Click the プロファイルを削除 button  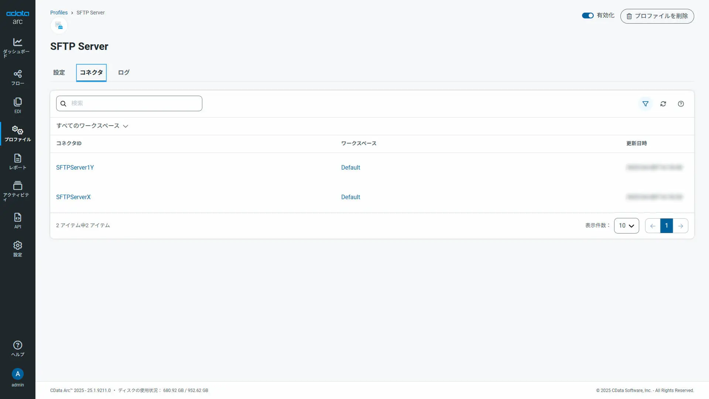657,16
